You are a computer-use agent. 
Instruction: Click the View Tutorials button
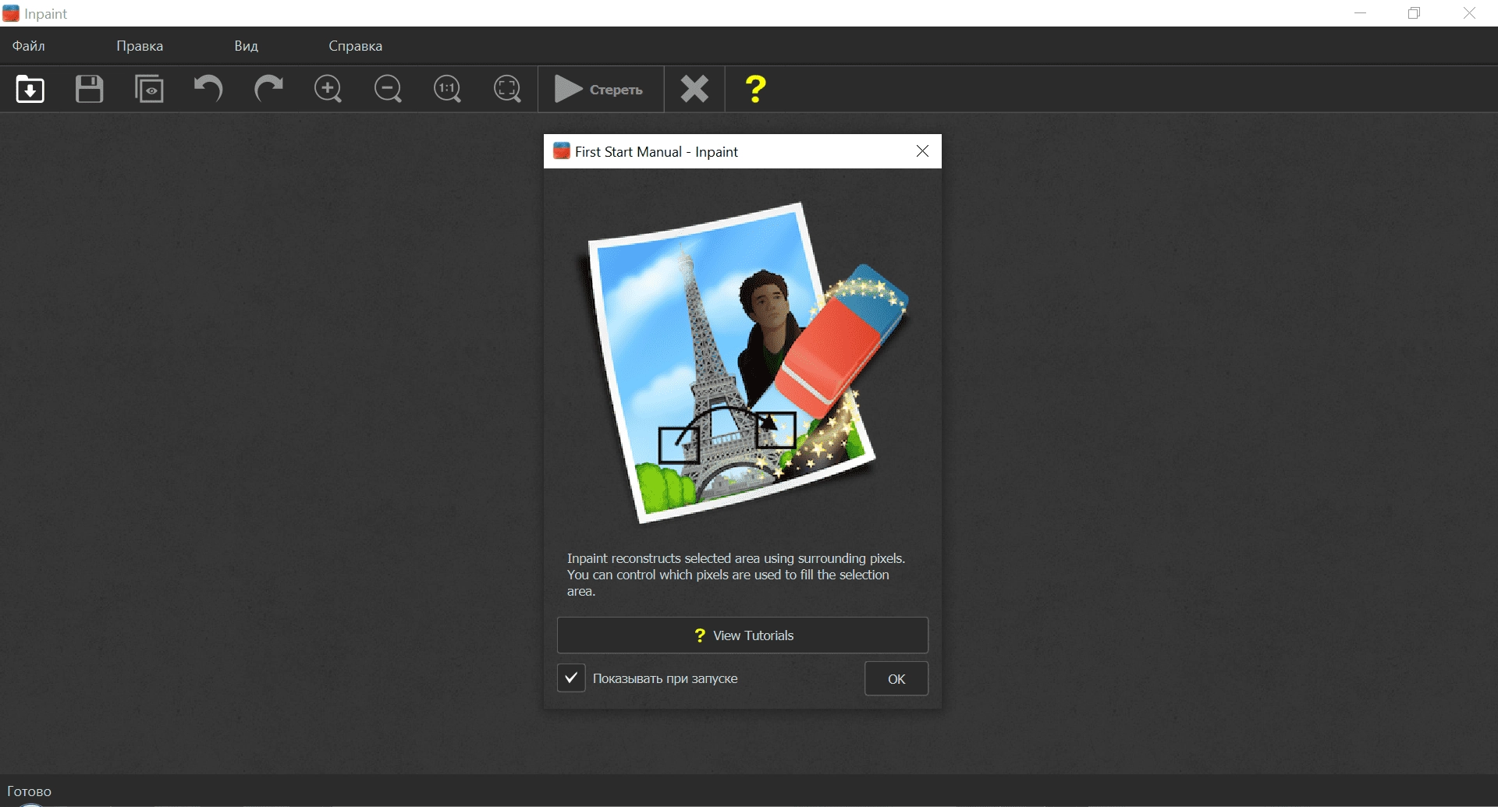tap(743, 635)
